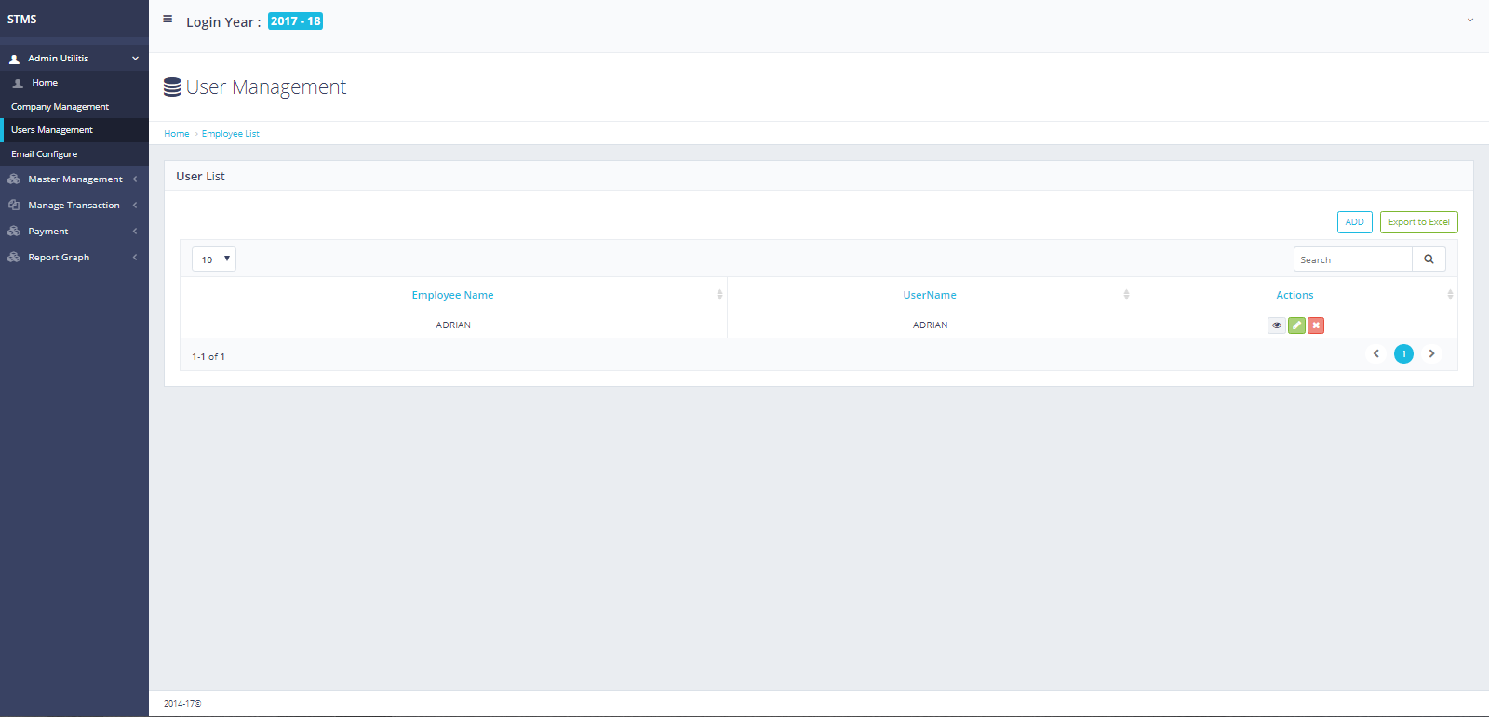Click the Export to Excel button

click(1418, 222)
